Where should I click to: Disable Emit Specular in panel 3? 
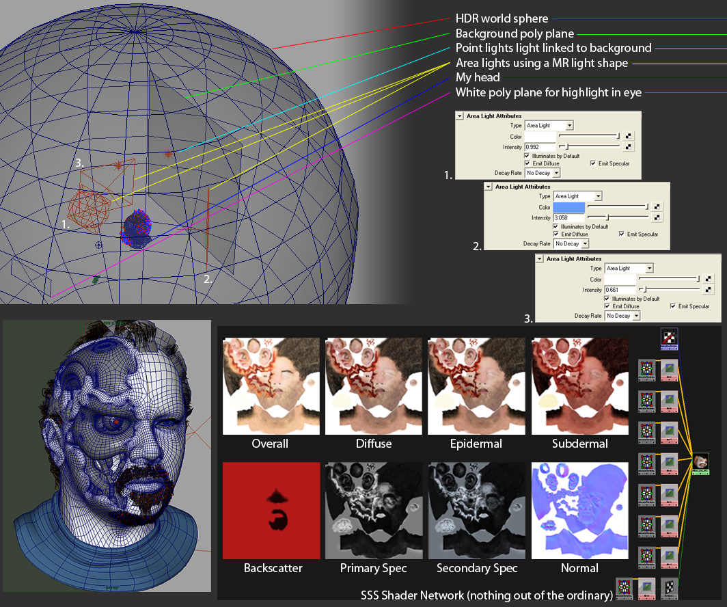pyautogui.click(x=672, y=306)
